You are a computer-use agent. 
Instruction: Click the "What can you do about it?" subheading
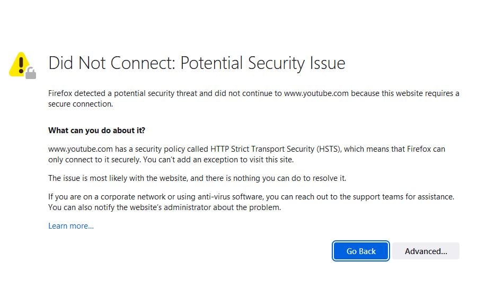(96, 130)
